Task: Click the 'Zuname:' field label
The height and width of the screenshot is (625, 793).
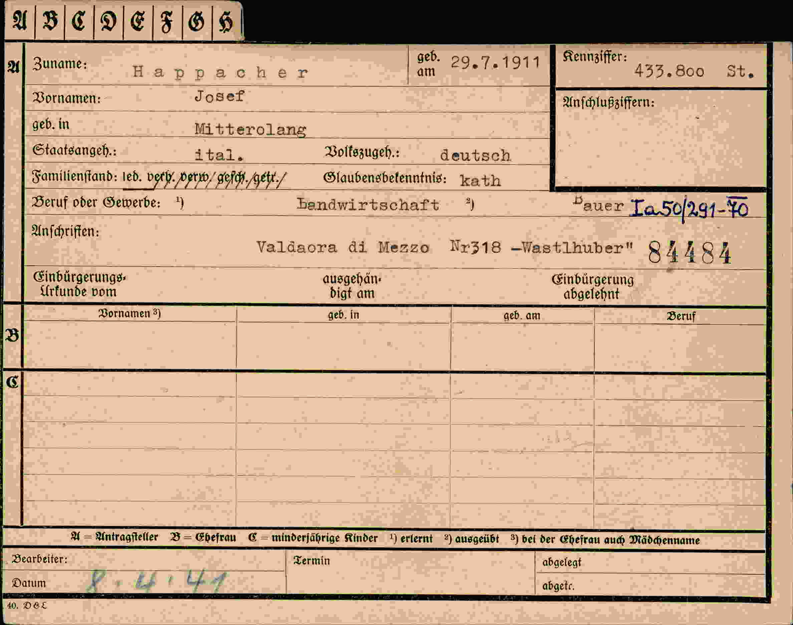Action: [x=60, y=64]
